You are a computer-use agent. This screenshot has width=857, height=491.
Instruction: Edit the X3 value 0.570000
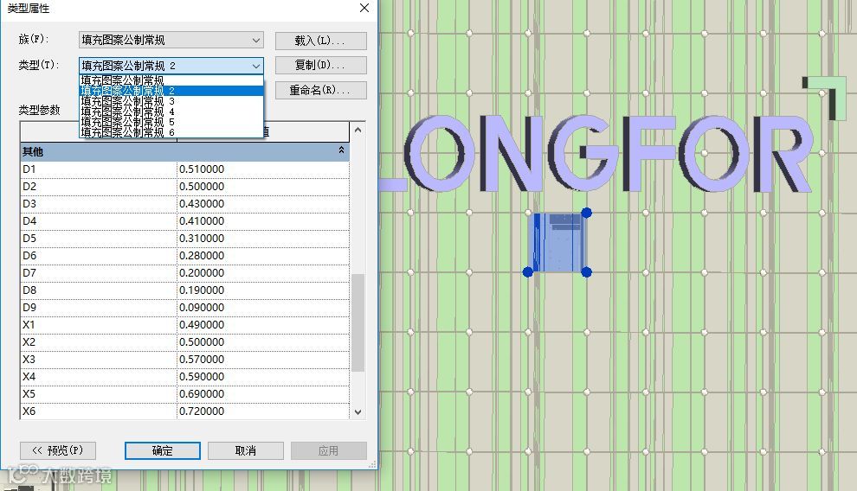click(x=263, y=360)
